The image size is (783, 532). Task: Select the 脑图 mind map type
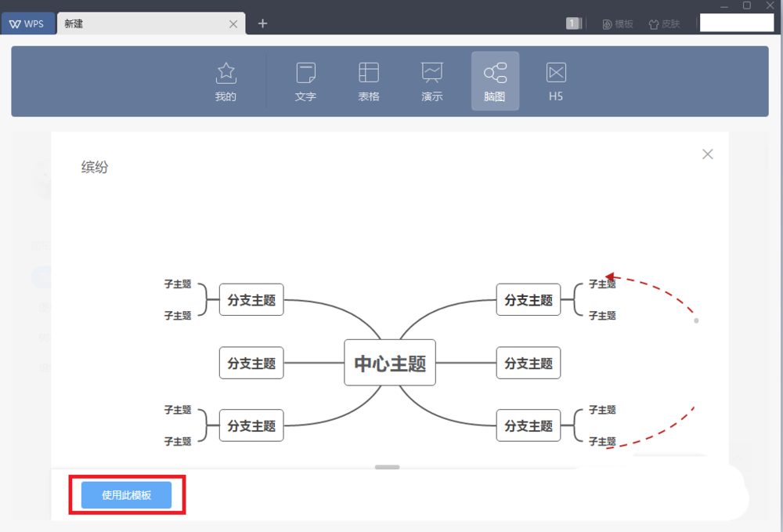(x=495, y=81)
